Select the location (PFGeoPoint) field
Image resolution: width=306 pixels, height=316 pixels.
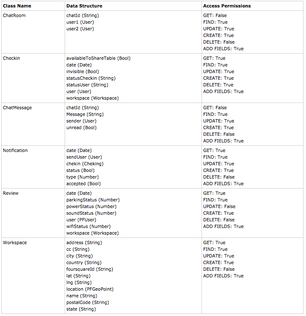(x=90, y=289)
